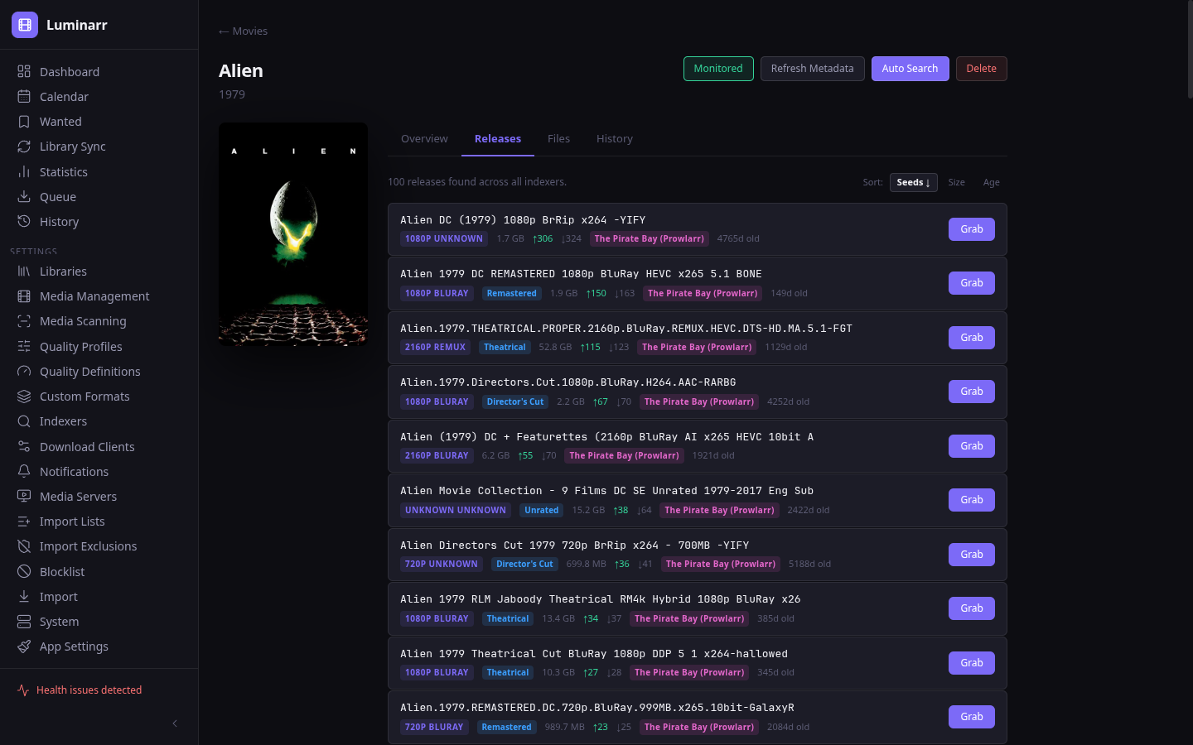1193x745 pixels.
Task: Sort releases by Size
Action: tap(956, 182)
